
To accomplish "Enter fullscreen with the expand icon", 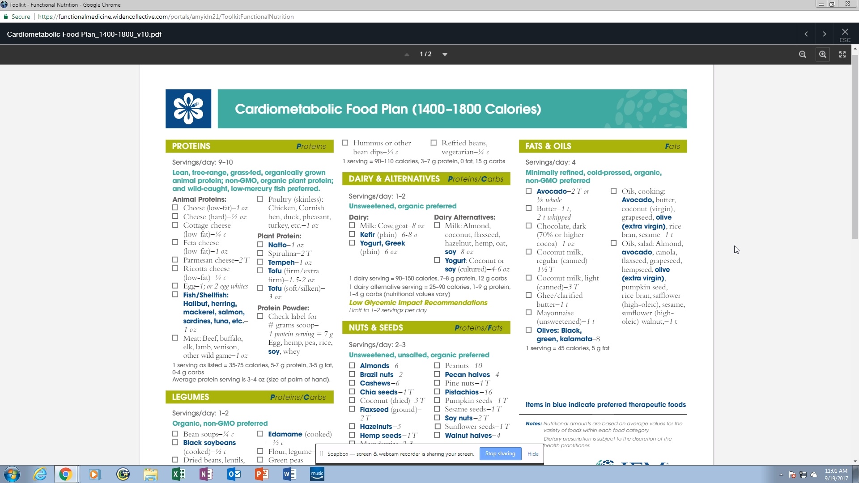I will tap(842, 54).
